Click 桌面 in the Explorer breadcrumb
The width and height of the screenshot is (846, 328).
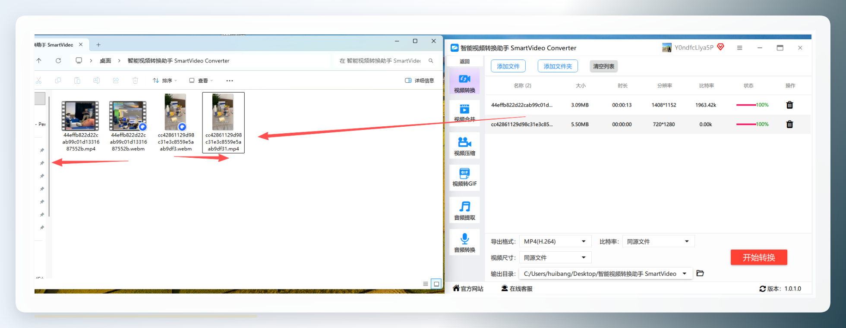click(x=105, y=61)
